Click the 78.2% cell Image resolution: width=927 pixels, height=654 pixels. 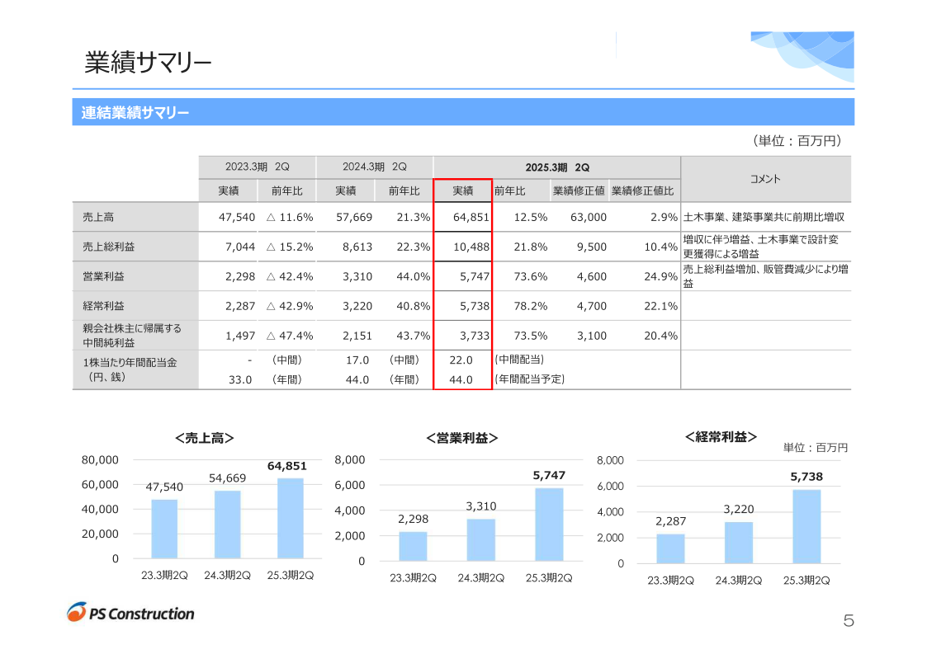click(530, 305)
